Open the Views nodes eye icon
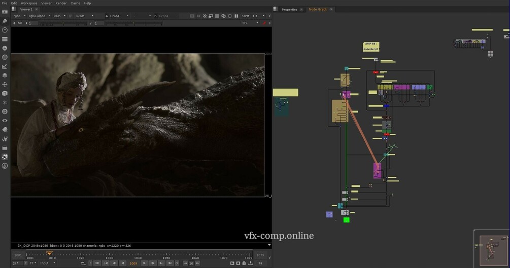This screenshot has height=268, width=510. (5, 121)
